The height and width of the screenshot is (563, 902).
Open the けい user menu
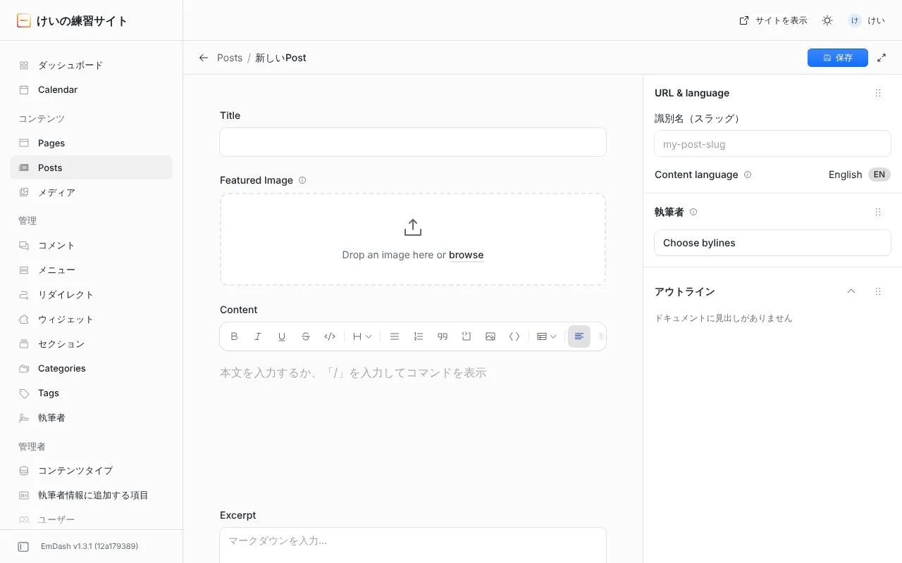867,20
